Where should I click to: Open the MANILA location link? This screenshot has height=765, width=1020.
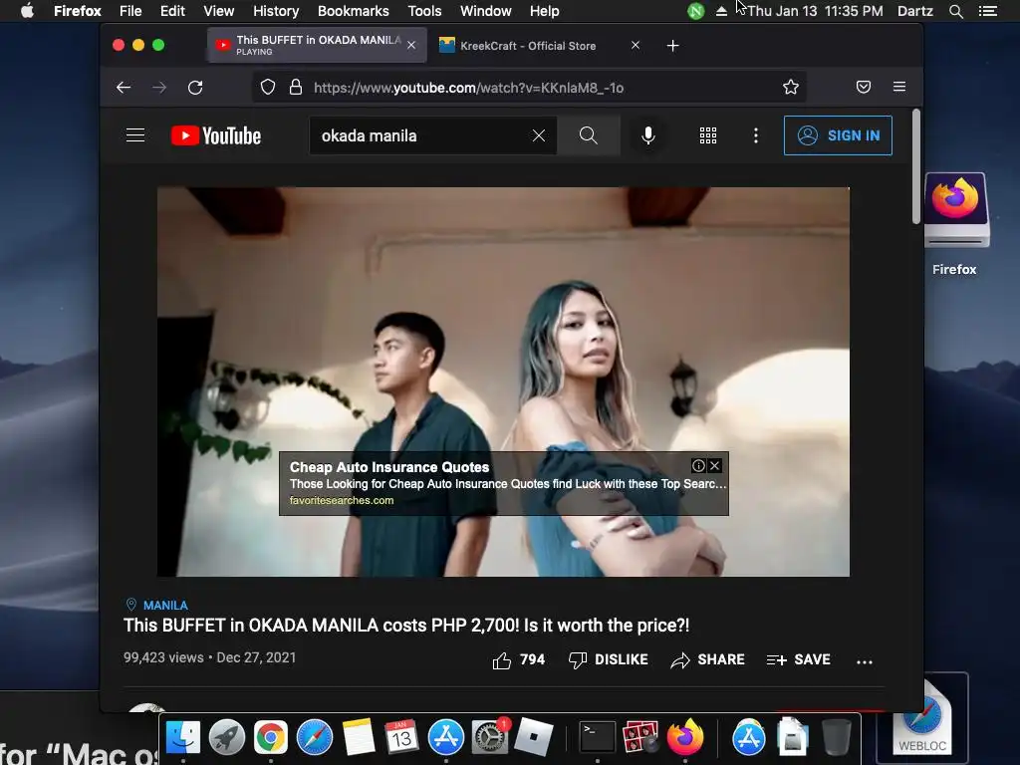point(165,605)
